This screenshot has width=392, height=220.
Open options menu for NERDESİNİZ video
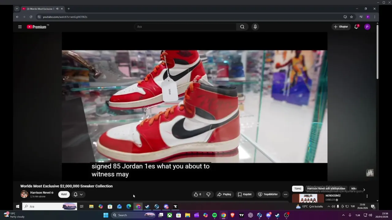click(367, 196)
